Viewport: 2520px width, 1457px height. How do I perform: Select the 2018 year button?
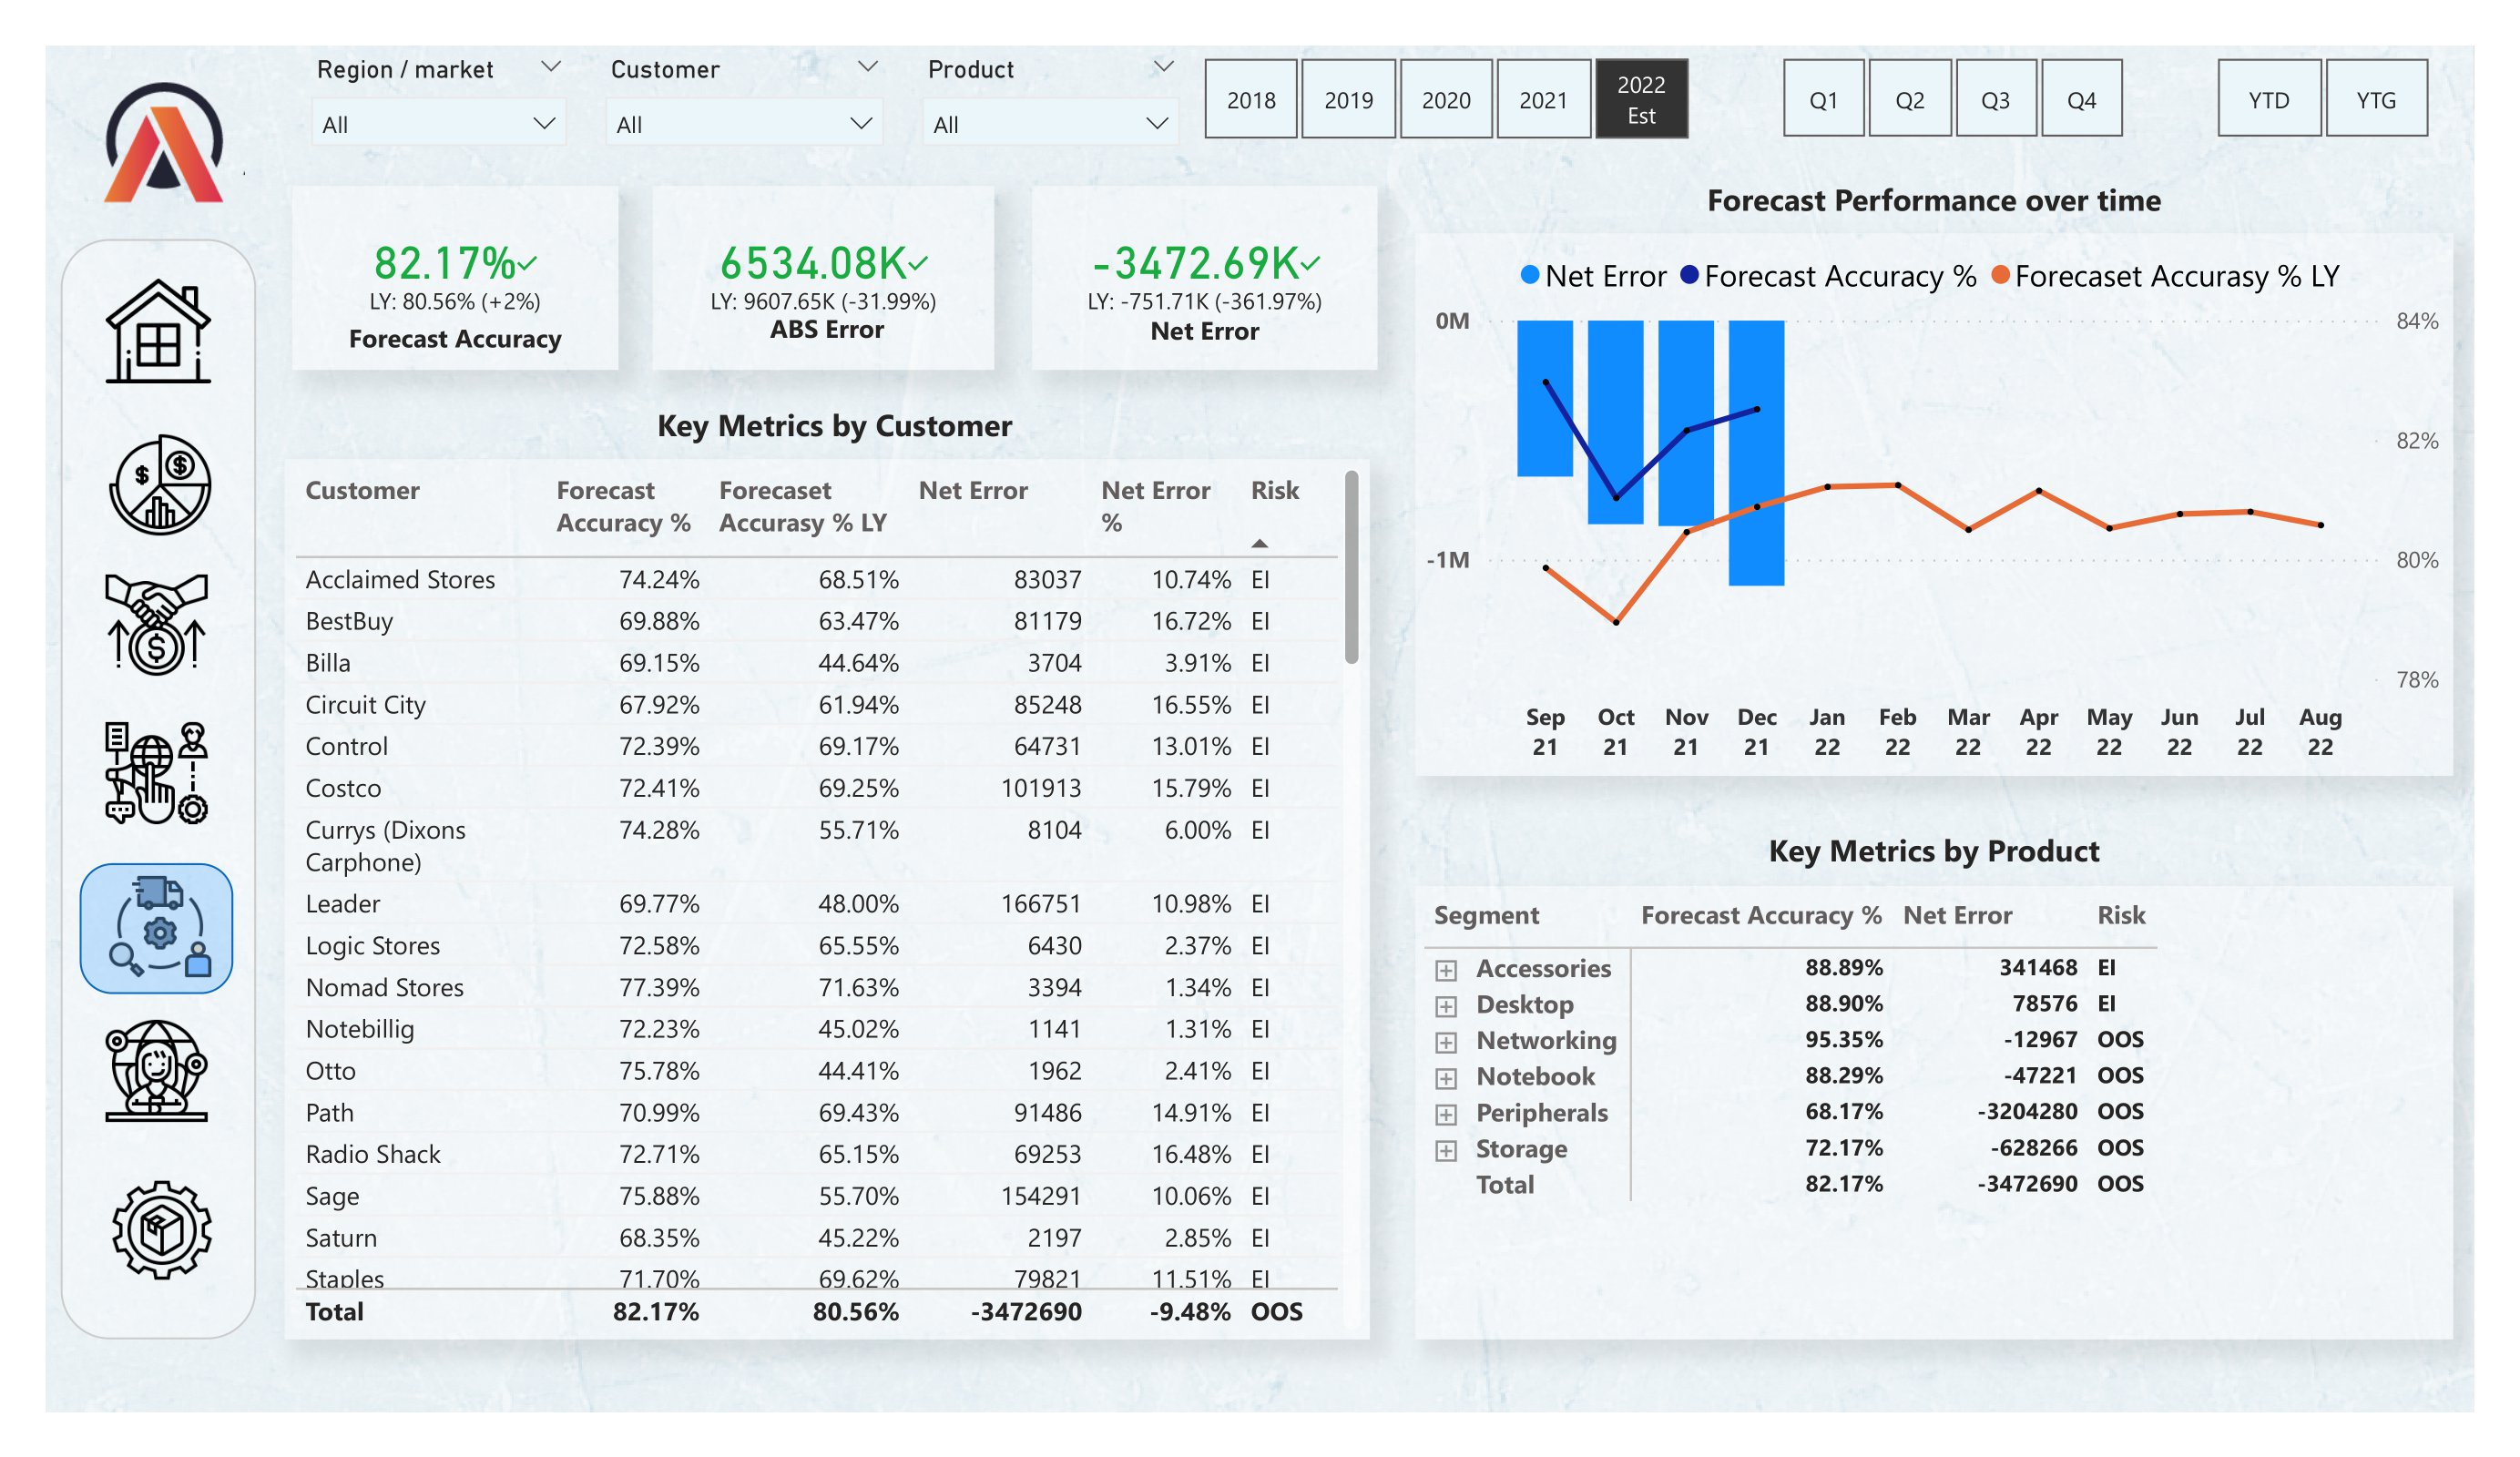[1251, 99]
